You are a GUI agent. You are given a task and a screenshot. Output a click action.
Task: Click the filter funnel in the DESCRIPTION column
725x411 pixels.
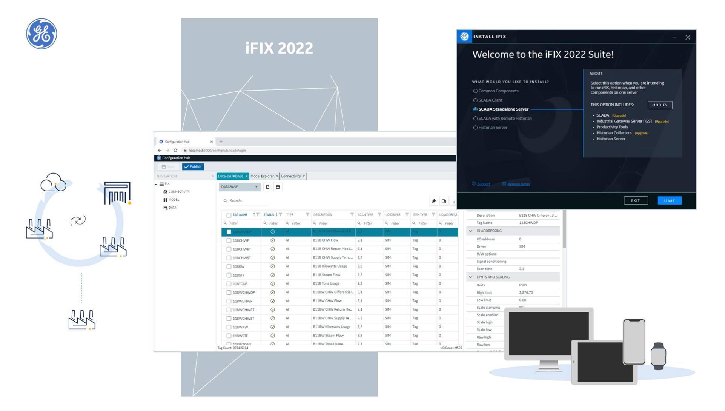pos(352,215)
